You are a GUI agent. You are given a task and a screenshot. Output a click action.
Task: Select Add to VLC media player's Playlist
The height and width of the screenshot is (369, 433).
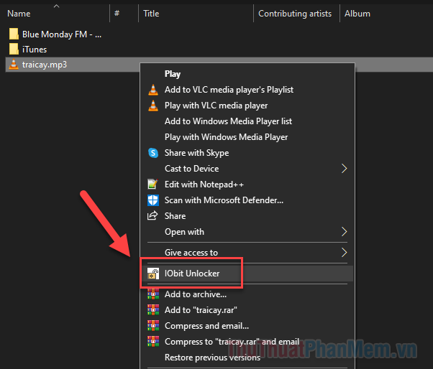pyautogui.click(x=247, y=90)
